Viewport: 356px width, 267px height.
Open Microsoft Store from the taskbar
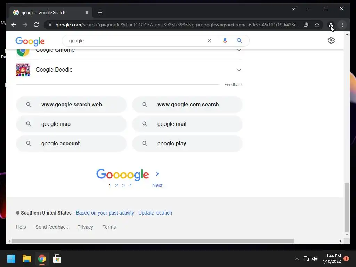point(57,259)
